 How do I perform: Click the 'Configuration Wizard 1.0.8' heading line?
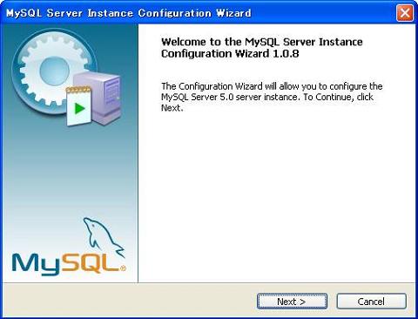coord(230,54)
